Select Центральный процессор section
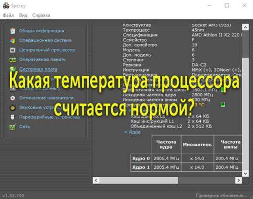253x199 pixels. pyautogui.click(x=47, y=50)
